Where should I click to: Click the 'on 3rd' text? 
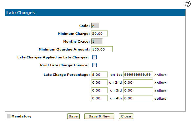116,91
